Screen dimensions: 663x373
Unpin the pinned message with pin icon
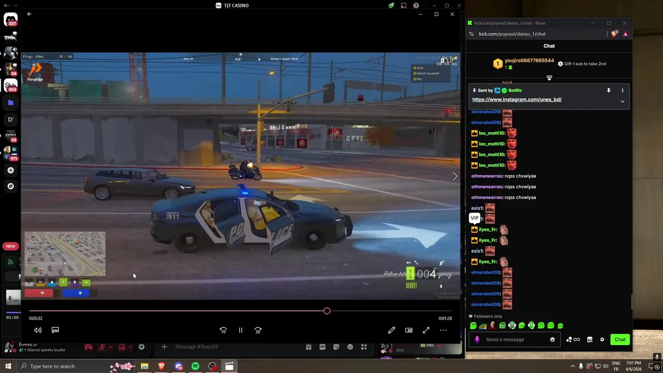pyautogui.click(x=609, y=91)
